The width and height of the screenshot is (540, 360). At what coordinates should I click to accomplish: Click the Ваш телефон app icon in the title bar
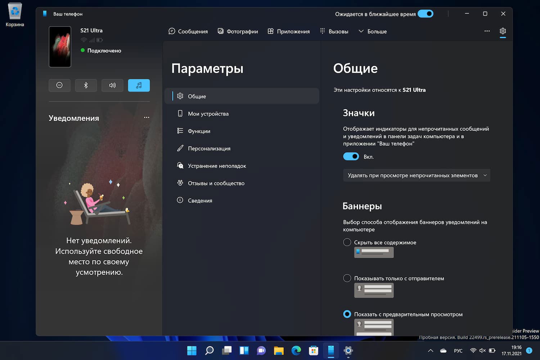coord(45,14)
